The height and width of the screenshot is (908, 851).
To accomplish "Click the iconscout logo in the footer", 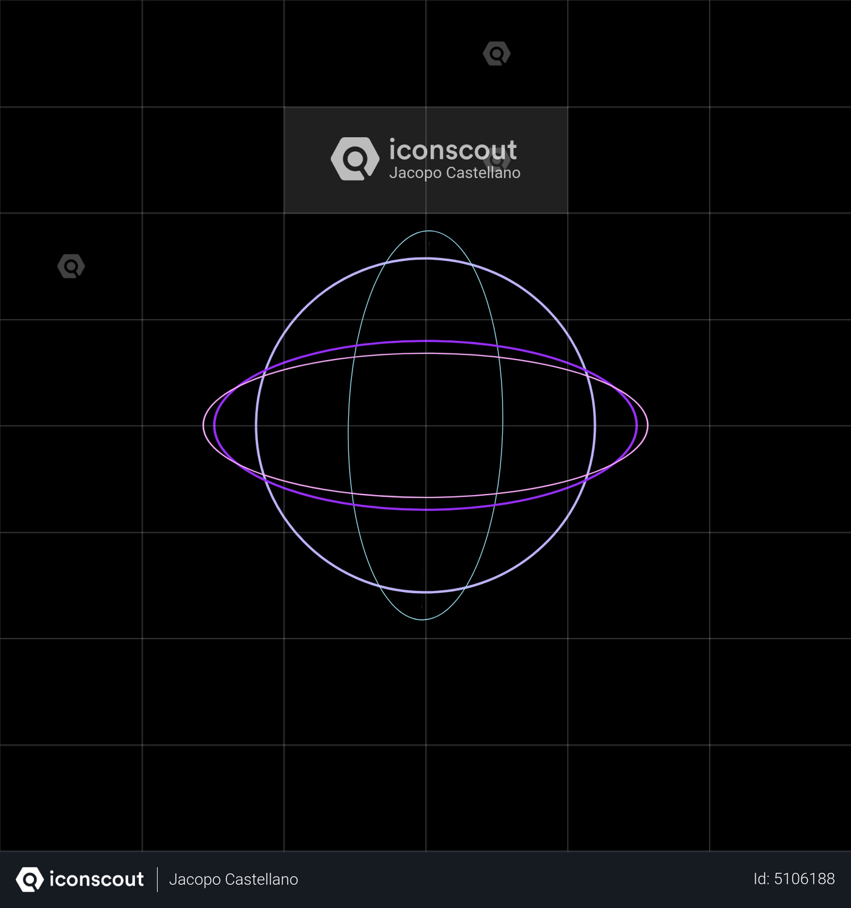I will pyautogui.click(x=80, y=880).
